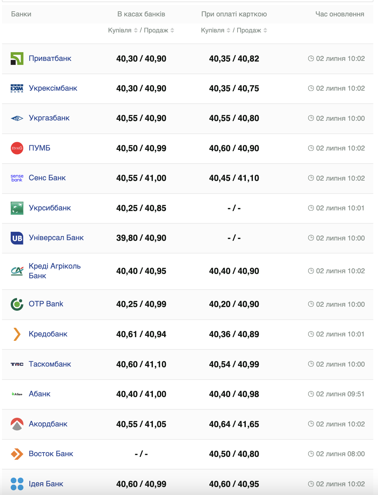Click the Укрсиббанк green star logo
378x495 pixels.
click(17, 208)
